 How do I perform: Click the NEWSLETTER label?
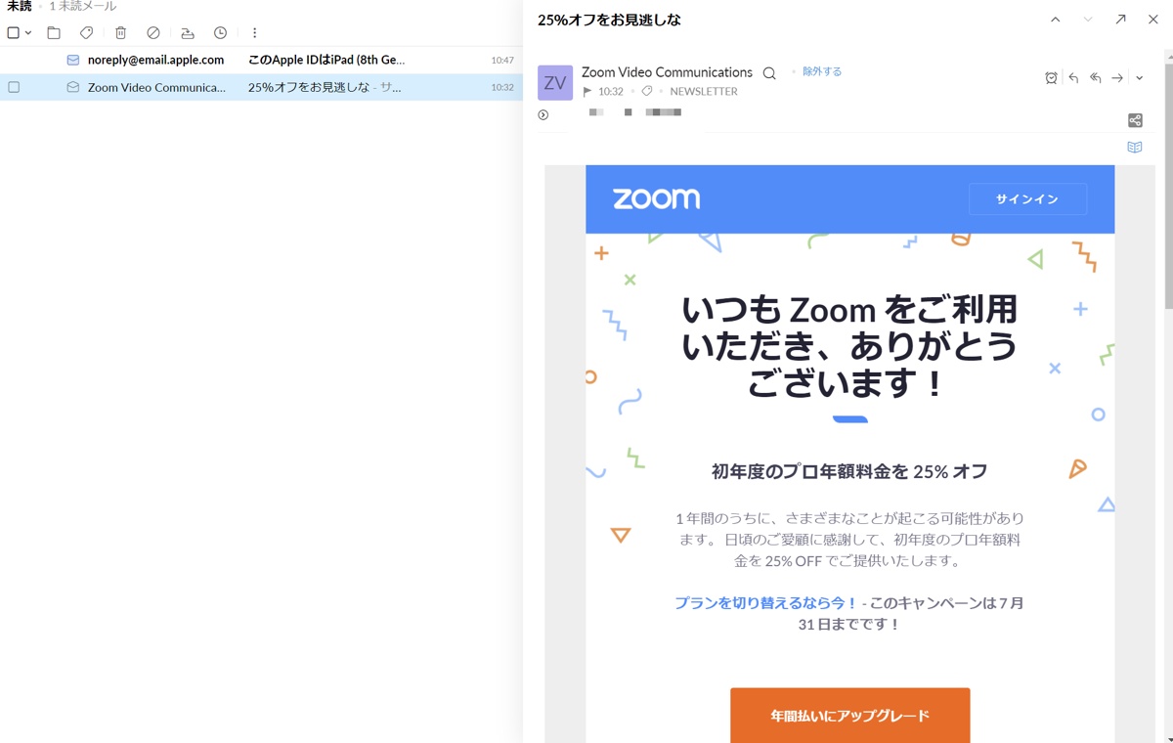click(x=704, y=92)
